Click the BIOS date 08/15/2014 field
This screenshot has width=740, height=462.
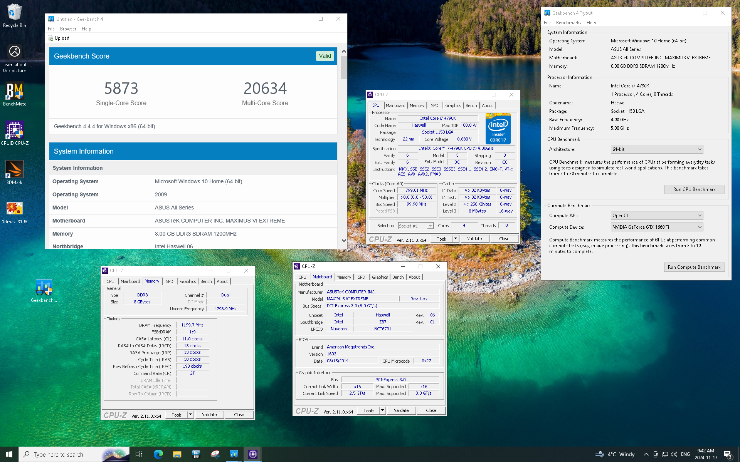[x=352, y=361]
